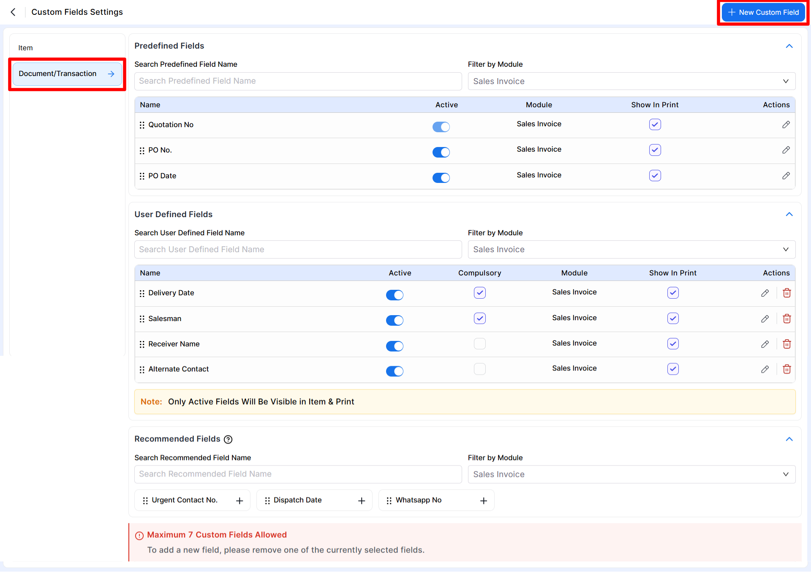Turn off Alternate Contact active switch
811x572 pixels.
coord(395,371)
